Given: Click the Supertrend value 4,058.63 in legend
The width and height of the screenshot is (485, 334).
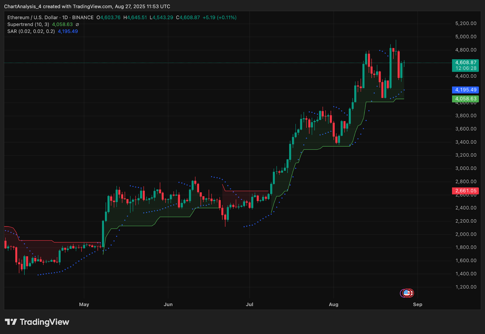Looking at the screenshot, I should [x=62, y=25].
